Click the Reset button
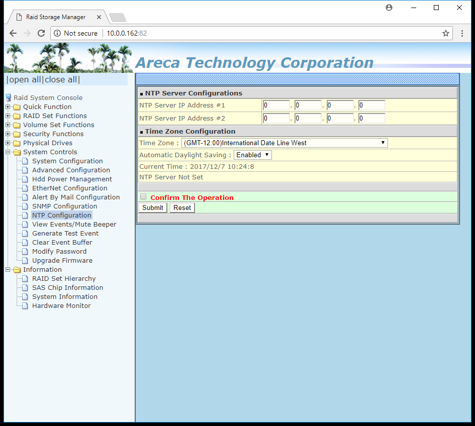This screenshot has height=426, width=475. (x=182, y=207)
